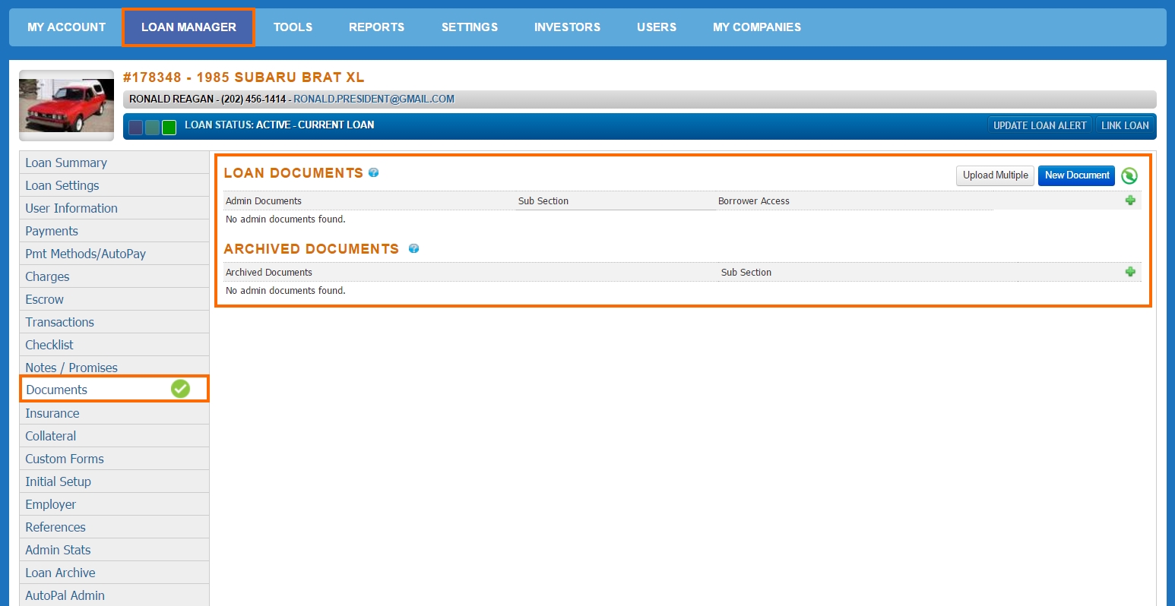This screenshot has width=1175, height=606.
Task: Open the Collateral section
Action: point(114,436)
